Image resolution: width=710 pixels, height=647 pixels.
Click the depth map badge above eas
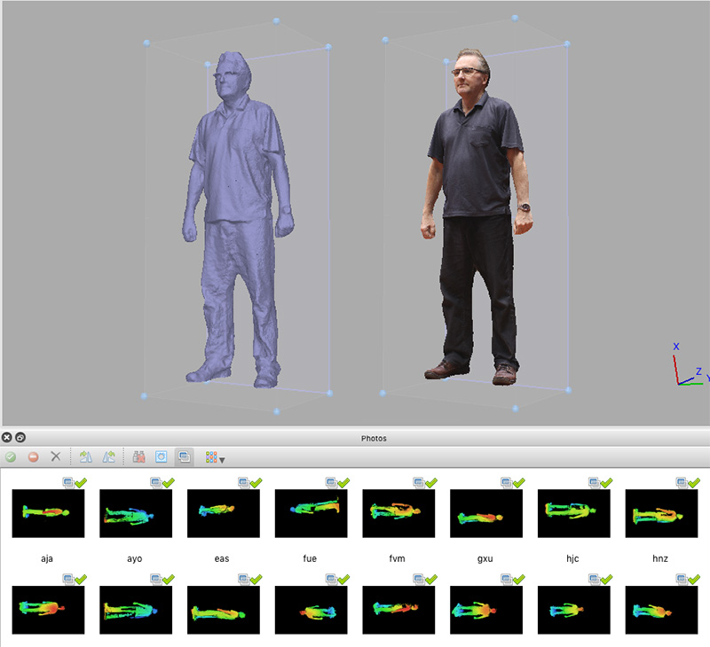tap(244, 483)
